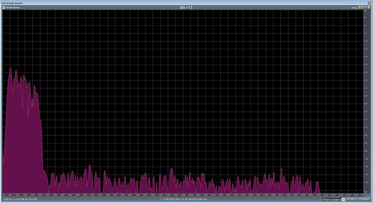Screen dimensions: 373x203
Task: Click the first button right of Область dropdown
Action: click(x=352, y=199)
